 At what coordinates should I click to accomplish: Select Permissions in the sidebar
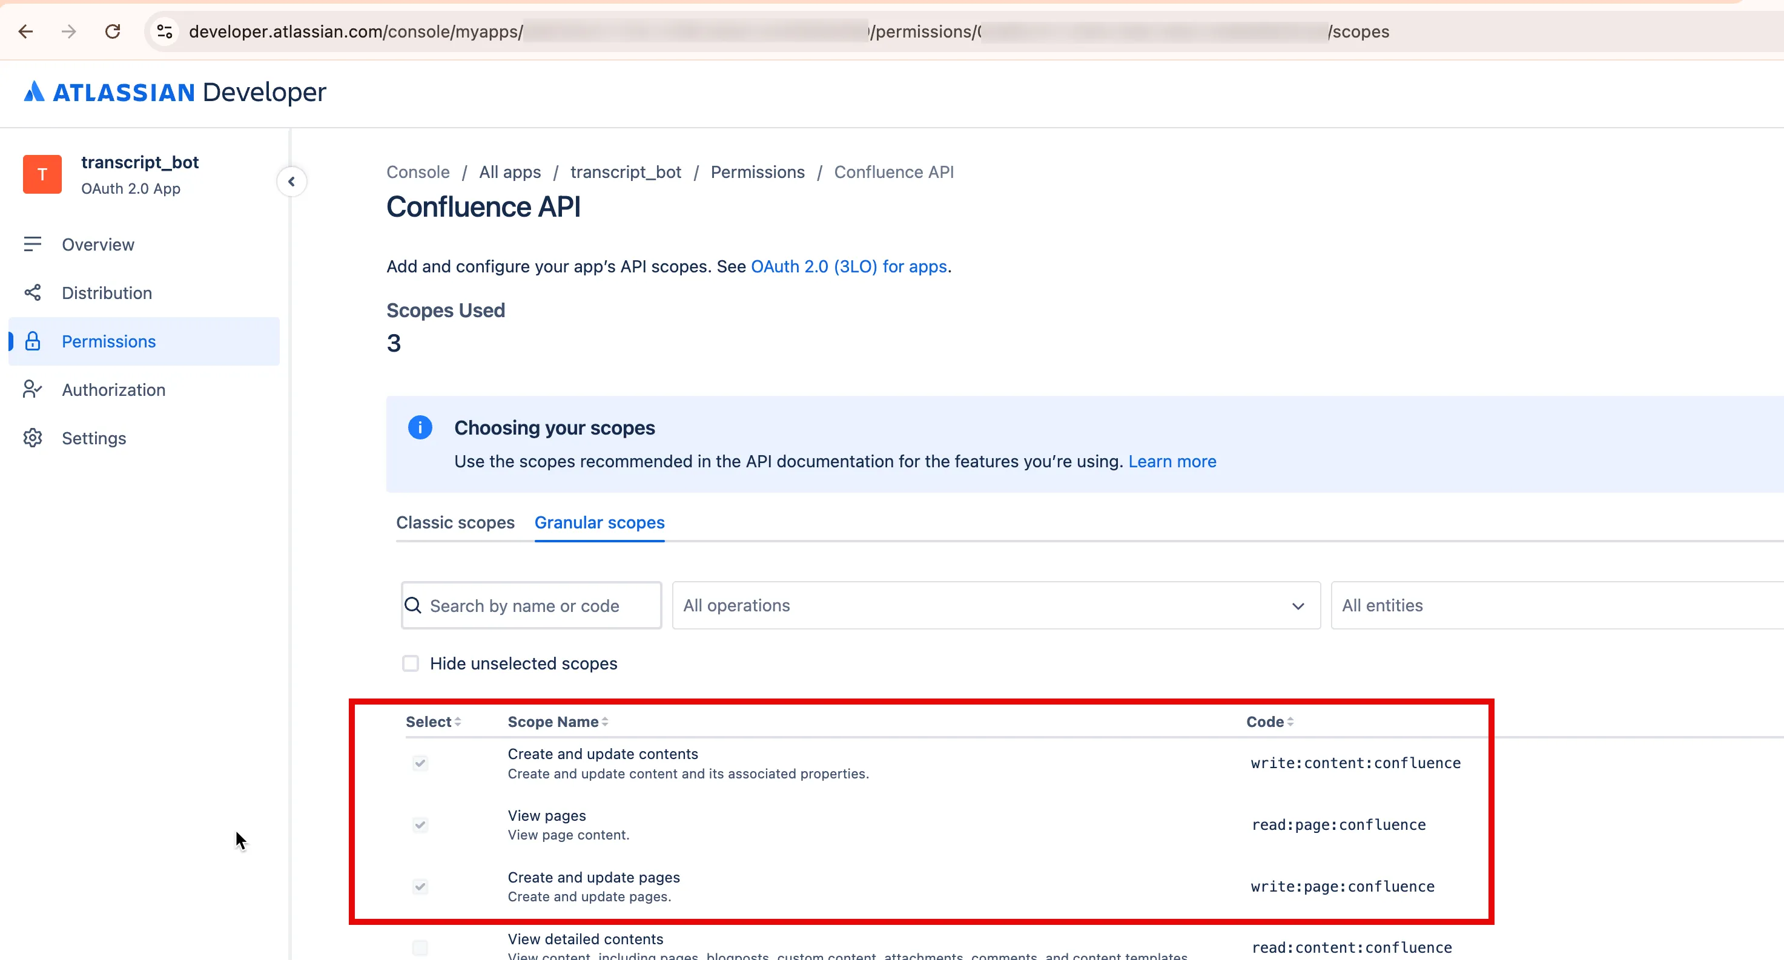(144, 341)
